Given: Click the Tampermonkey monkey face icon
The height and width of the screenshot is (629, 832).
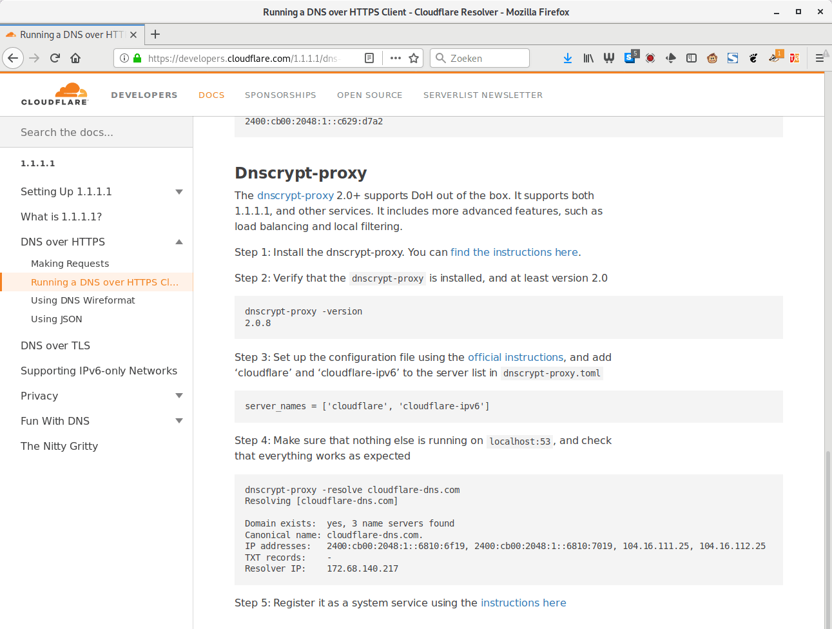Looking at the screenshot, I should click(x=712, y=58).
